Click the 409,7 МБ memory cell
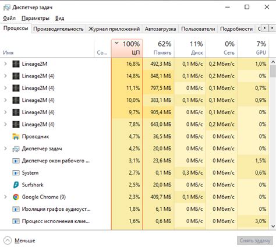Viewport: 276px width, 251px height. coord(158,197)
